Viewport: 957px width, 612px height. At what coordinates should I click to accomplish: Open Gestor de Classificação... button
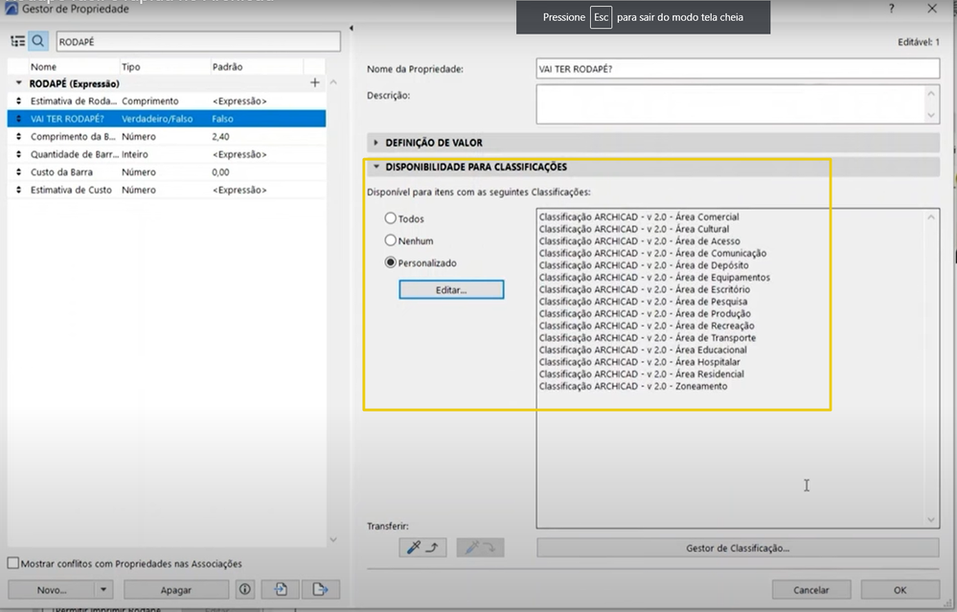pyautogui.click(x=738, y=548)
